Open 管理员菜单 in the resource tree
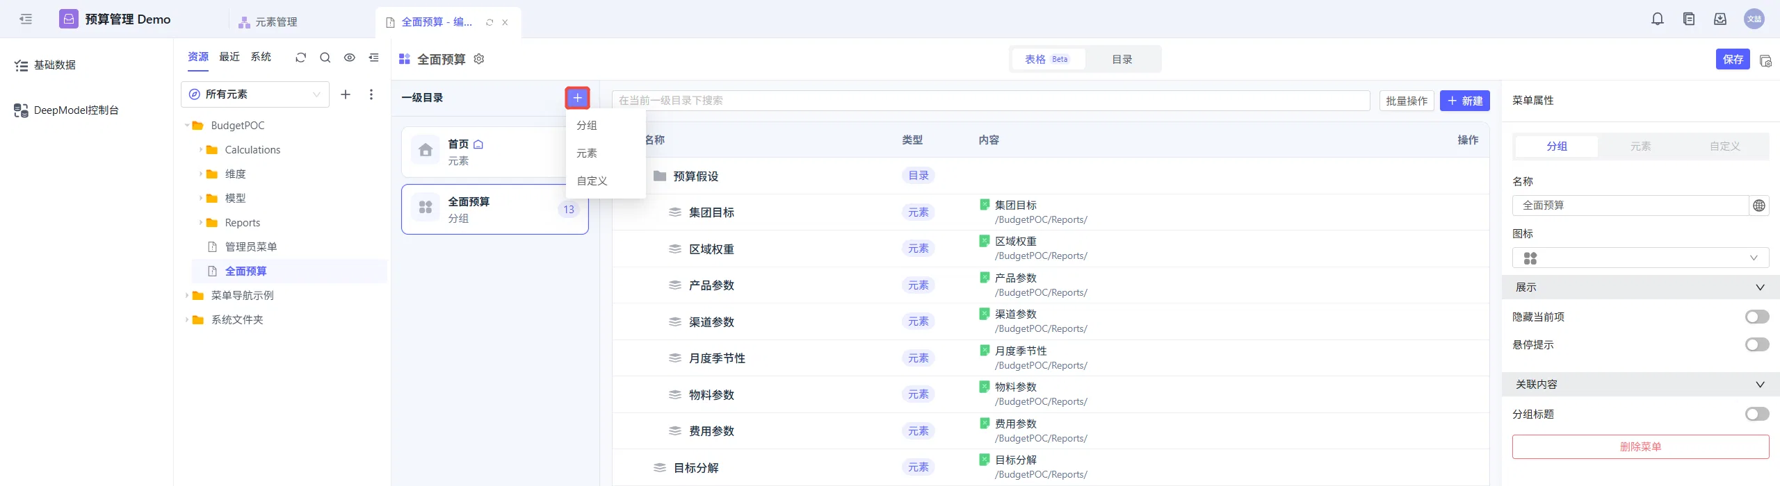 coord(250,247)
